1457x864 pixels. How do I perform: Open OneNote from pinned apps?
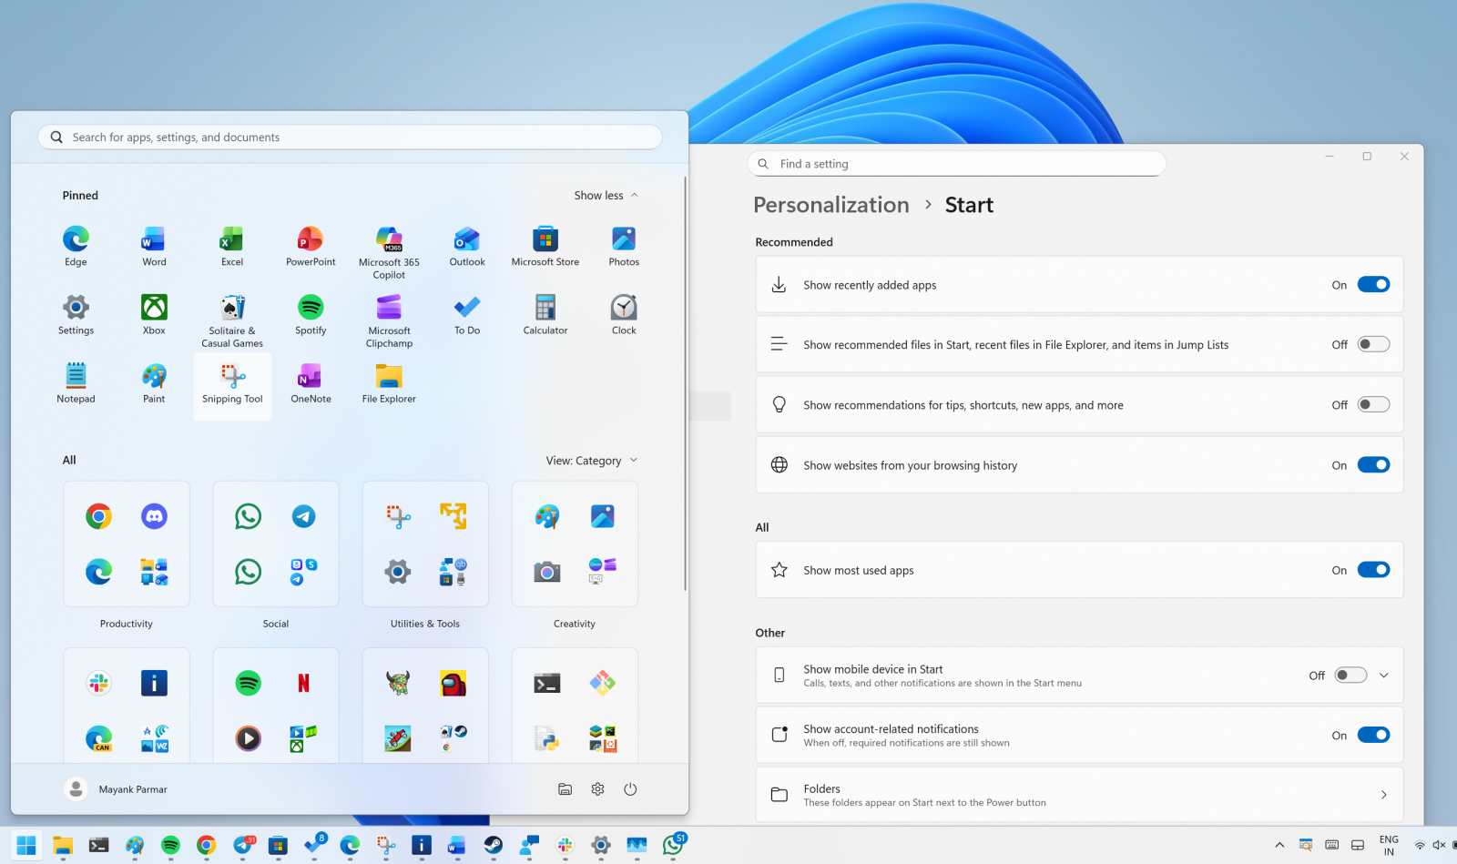(x=310, y=378)
